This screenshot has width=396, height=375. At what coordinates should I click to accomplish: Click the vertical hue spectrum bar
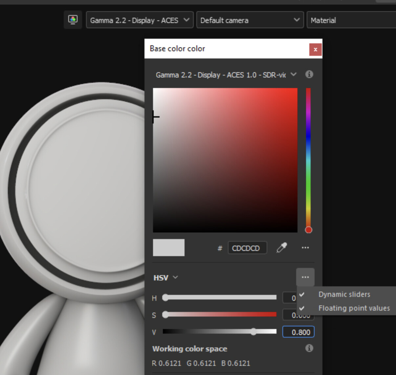pos(308,158)
